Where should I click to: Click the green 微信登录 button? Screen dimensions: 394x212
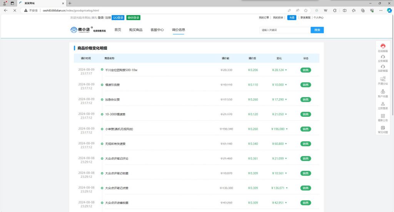click(133, 18)
